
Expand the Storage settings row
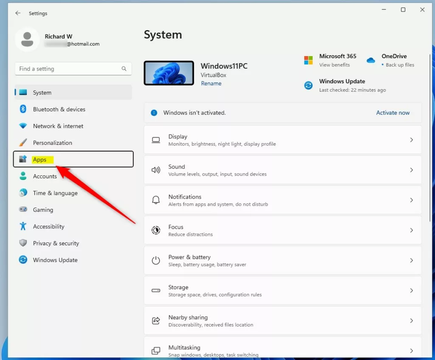(411, 290)
